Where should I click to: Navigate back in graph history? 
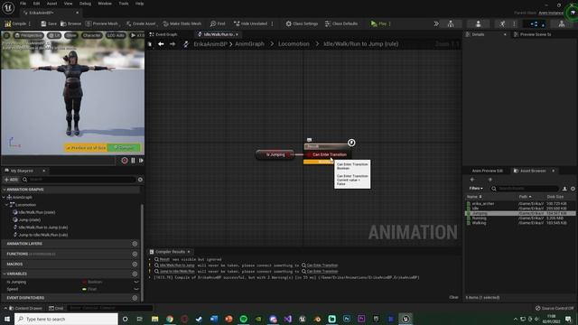tap(161, 44)
